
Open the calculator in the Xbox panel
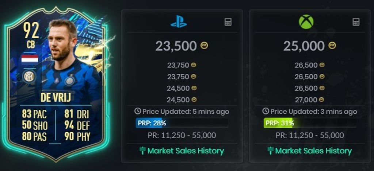tap(356, 22)
